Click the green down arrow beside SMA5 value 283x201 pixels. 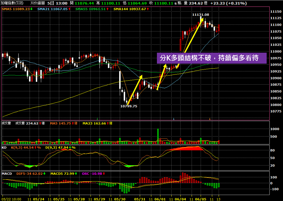pos(31,9)
